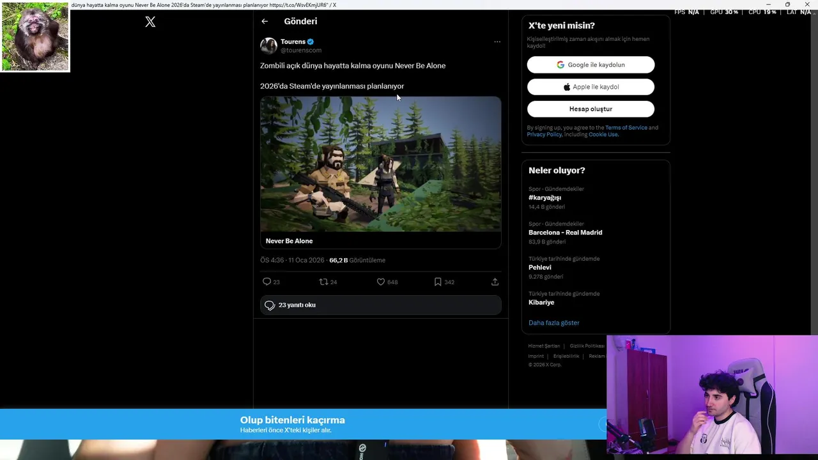
Task: Open the Cookie Use link
Action: pos(603,135)
